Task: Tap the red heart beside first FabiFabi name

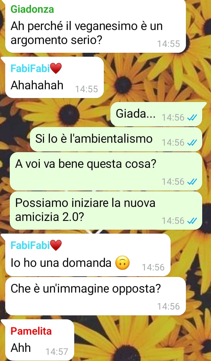Action: coord(56,68)
